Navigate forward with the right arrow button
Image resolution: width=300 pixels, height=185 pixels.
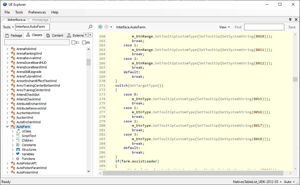pos(106,27)
